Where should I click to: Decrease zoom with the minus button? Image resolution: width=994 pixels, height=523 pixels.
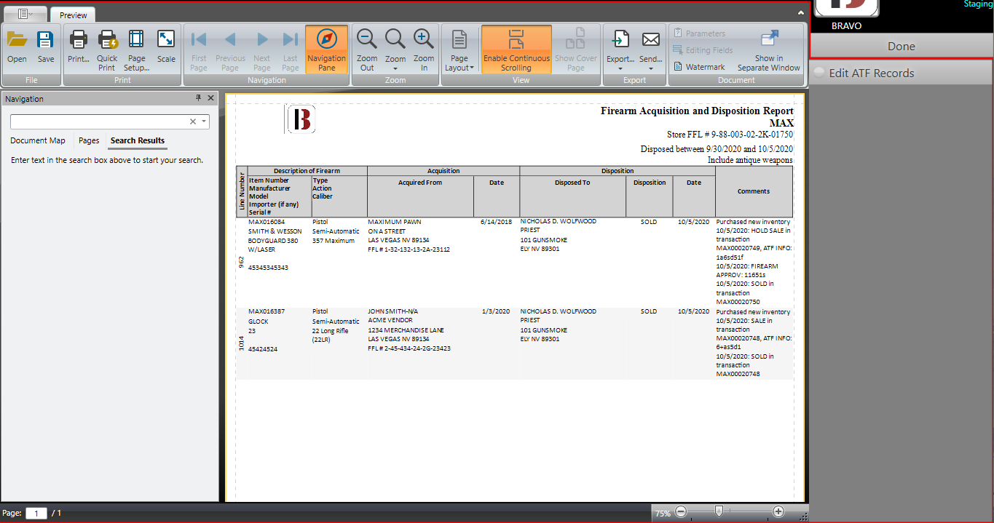click(681, 512)
